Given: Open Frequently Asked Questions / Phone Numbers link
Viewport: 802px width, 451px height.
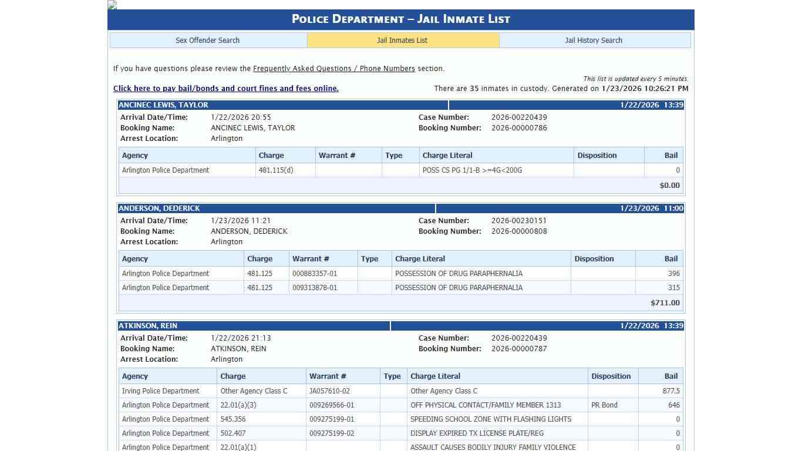Looking at the screenshot, I should (333, 69).
